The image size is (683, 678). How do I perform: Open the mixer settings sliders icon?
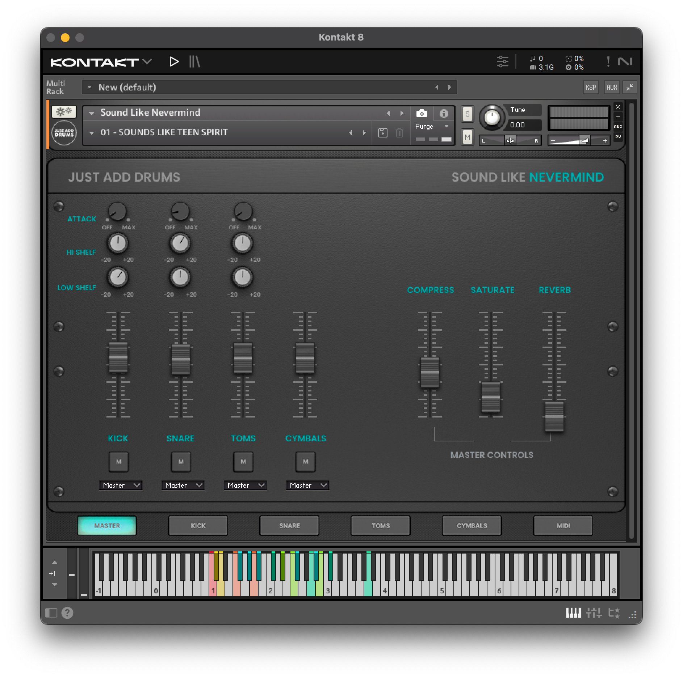click(502, 62)
